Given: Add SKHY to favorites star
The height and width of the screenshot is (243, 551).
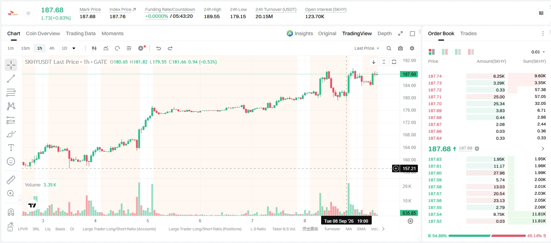Looking at the screenshot, I should [x=28, y=13].
